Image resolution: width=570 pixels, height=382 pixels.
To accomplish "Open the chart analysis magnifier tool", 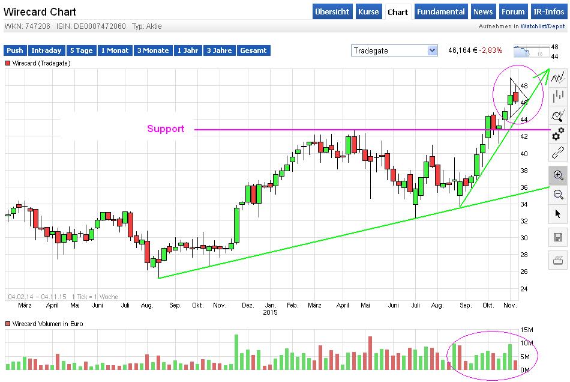I will tap(557, 116).
